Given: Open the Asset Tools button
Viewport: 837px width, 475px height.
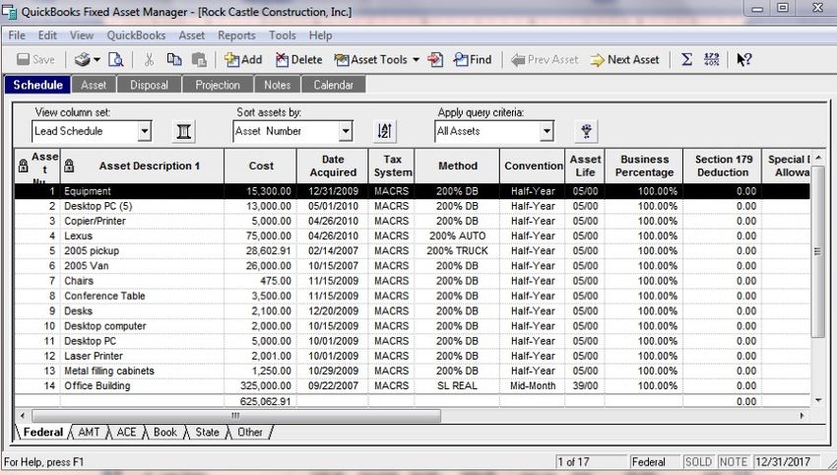Looking at the screenshot, I should coord(371,59).
